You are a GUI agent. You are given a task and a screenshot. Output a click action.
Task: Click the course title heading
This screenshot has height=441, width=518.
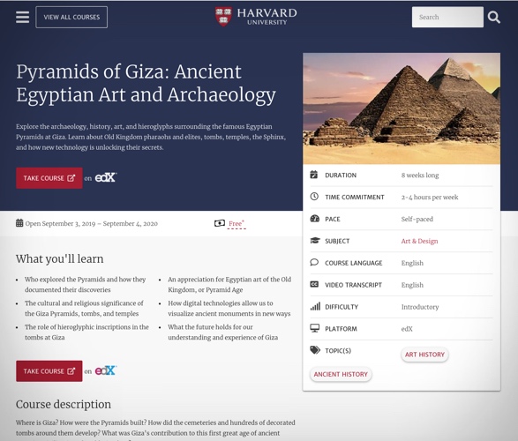pyautogui.click(x=146, y=84)
